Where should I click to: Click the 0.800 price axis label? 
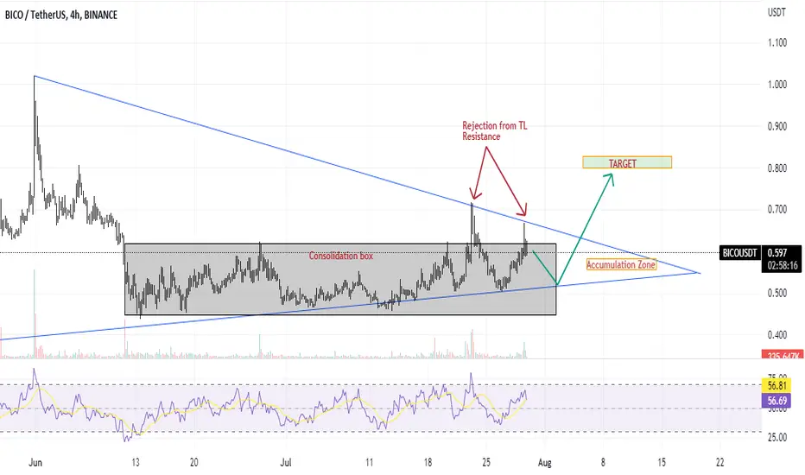coord(777,168)
